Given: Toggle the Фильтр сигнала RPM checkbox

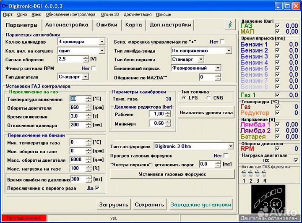Looking at the screenshot, I should coord(94,68).
